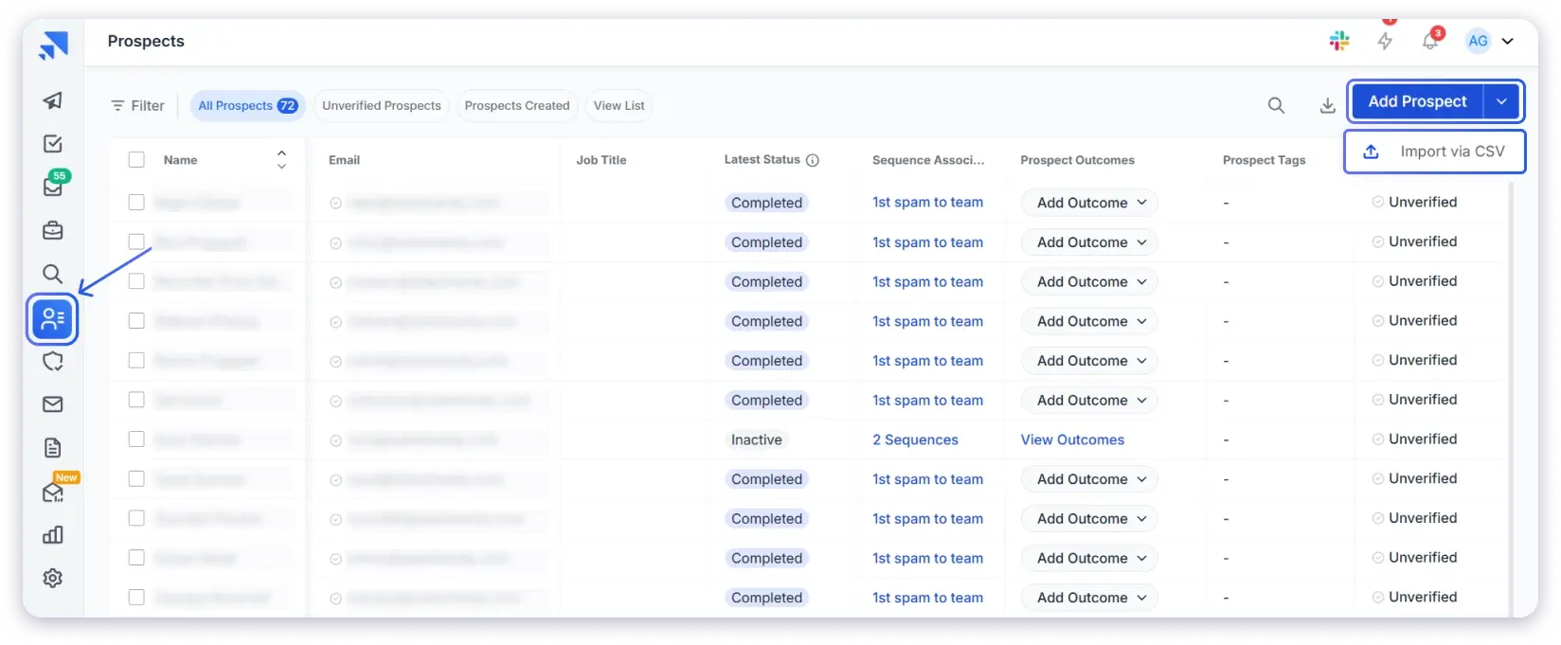Image resolution: width=1561 pixels, height=645 pixels.
Task: Open the 2 Sequences link
Action: point(915,439)
